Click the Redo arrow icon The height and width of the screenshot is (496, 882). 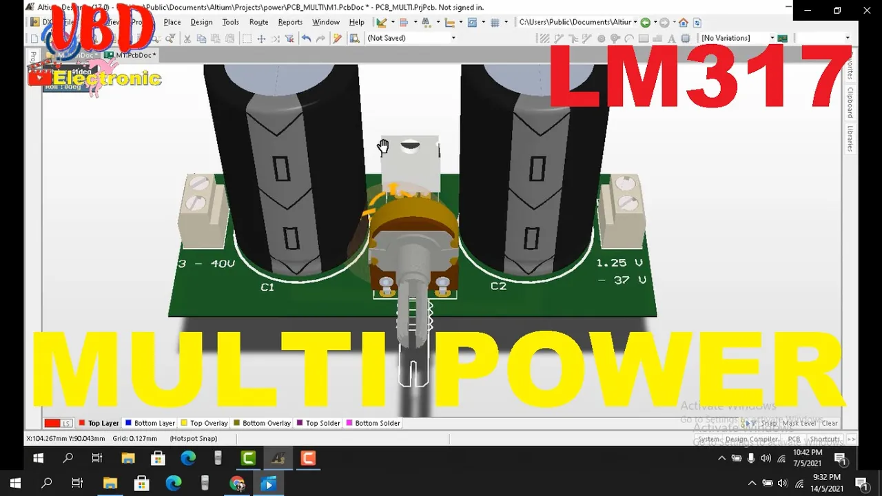click(x=320, y=38)
